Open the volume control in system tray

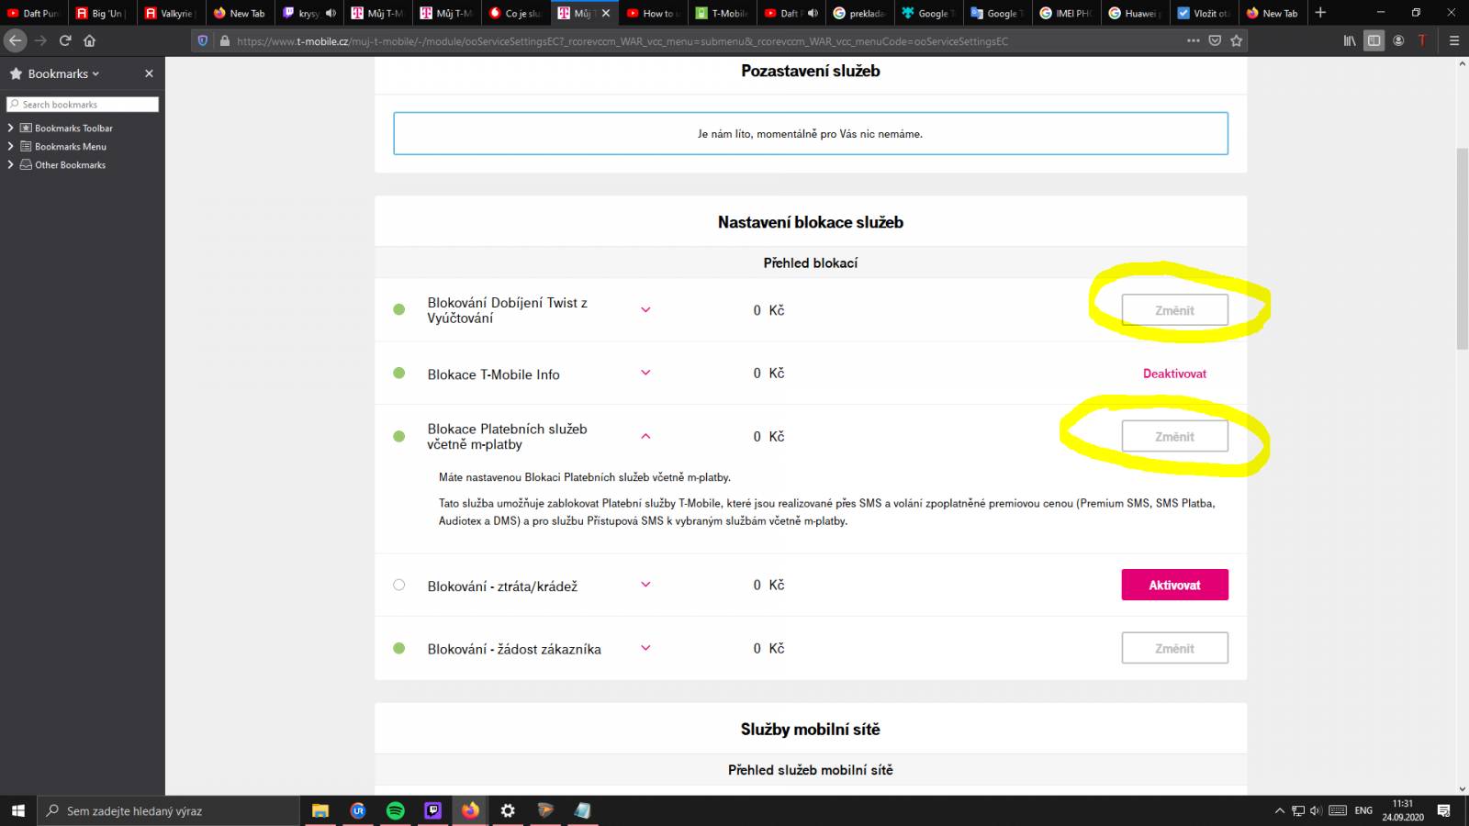1317,810
